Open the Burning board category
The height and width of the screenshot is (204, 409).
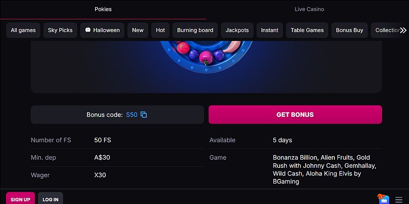point(195,30)
